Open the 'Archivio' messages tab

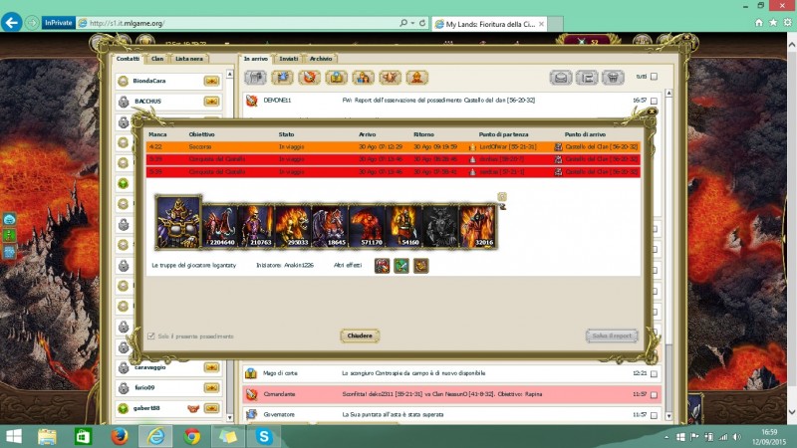point(321,59)
